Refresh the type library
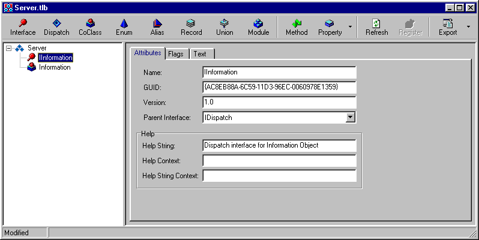Screen dimensions: 479x240 click(376, 27)
